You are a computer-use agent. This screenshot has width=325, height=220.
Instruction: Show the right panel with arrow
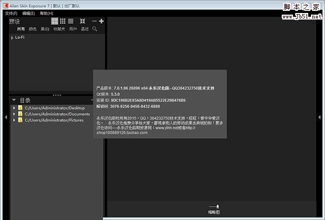[320, 117]
